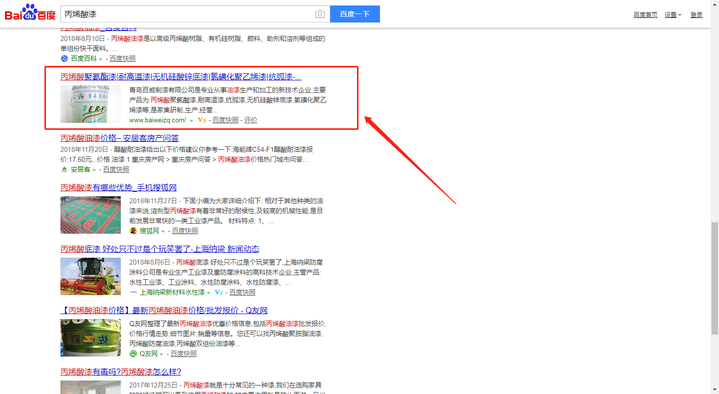Viewport: 719px width, 394px height.
Task: Open 【丙烯酸油漆价格】Q友网 result title
Action: [x=164, y=311]
